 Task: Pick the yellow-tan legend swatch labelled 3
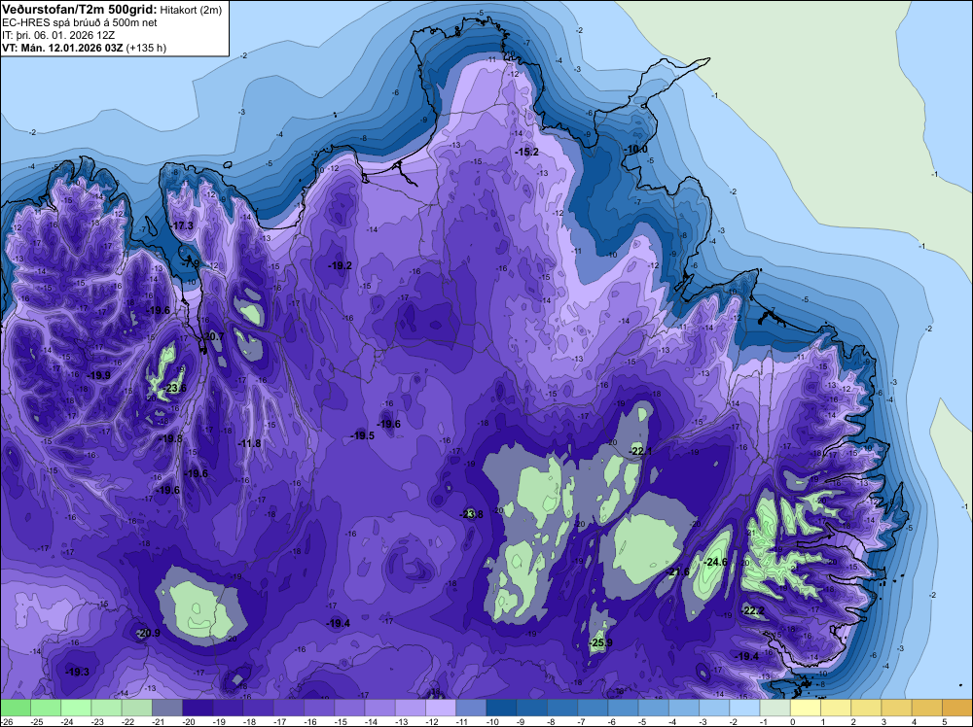(897, 708)
